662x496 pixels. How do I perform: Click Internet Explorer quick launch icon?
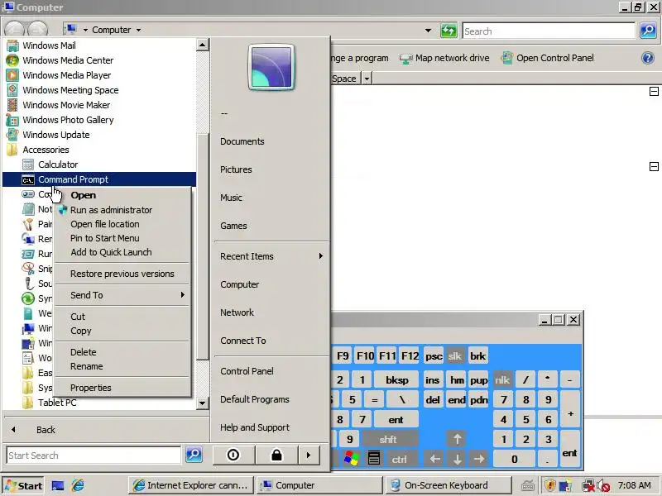click(78, 485)
